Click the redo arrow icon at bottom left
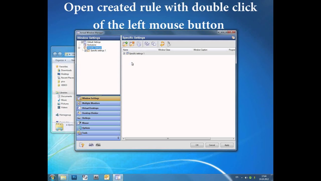This screenshot has height=181, width=321. pyautogui.click(x=98, y=145)
